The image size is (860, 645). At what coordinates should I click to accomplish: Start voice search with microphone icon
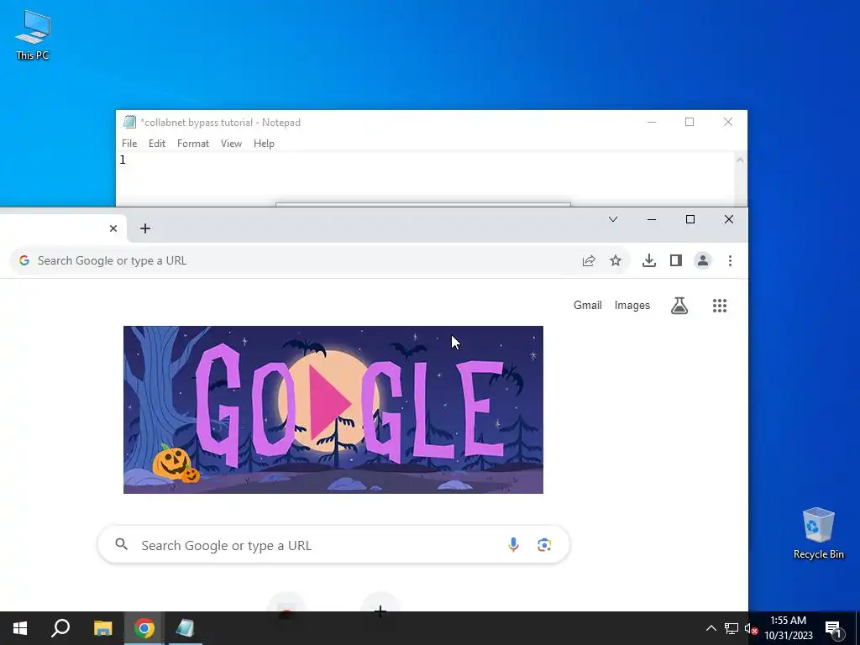[513, 544]
